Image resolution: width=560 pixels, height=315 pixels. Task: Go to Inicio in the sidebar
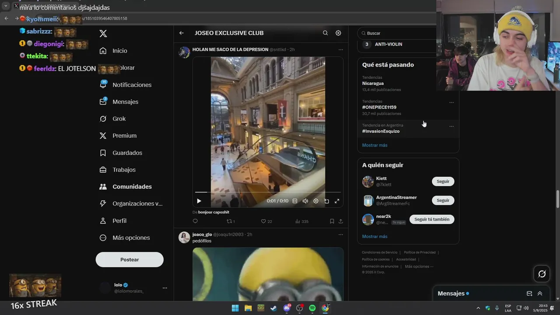[113, 51]
